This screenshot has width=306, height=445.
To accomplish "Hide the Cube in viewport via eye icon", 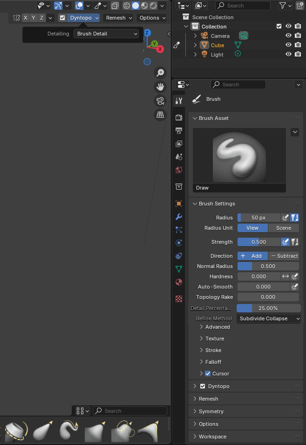I will [x=288, y=45].
